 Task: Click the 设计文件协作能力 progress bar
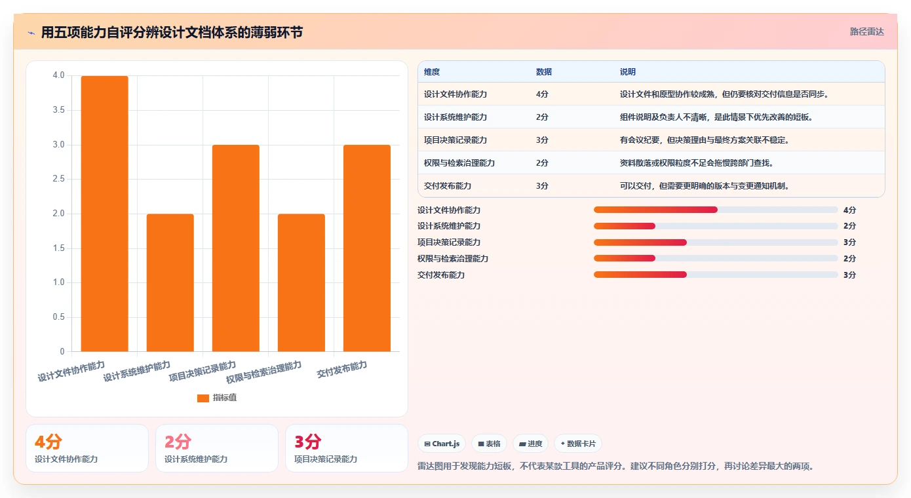point(716,210)
